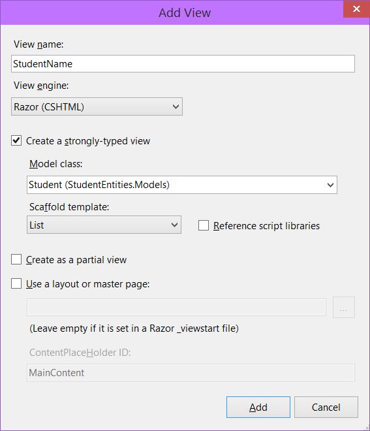
Task: Click the Add button
Action: coord(258,407)
